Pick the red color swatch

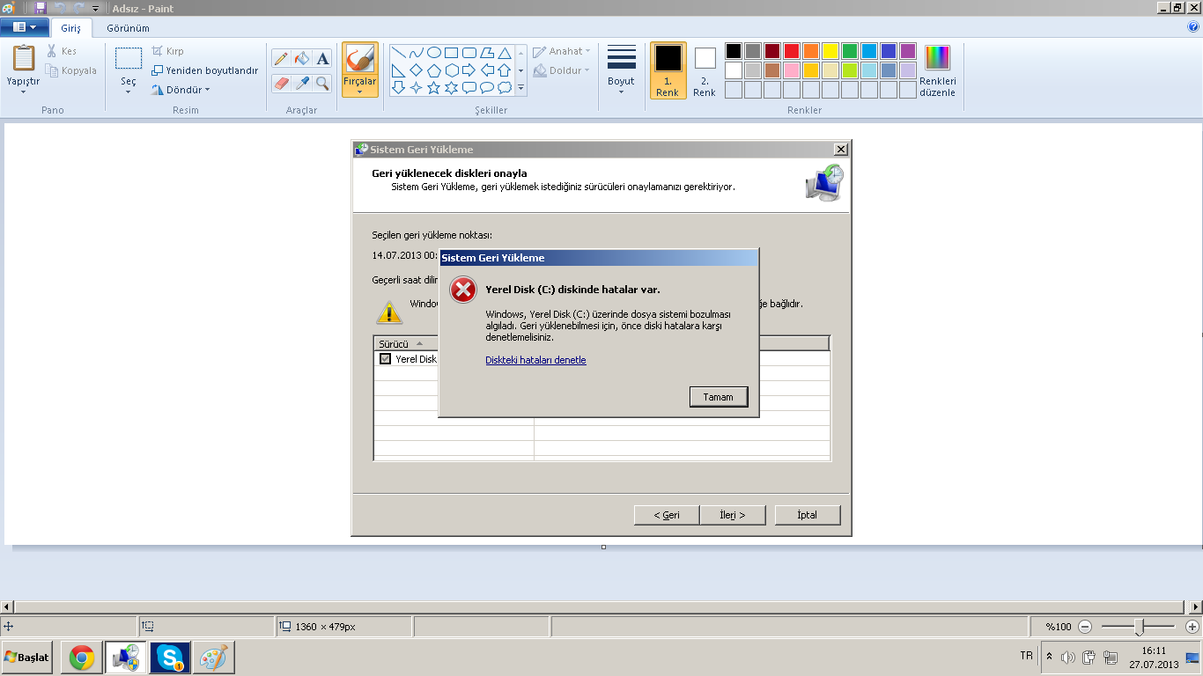[792, 51]
